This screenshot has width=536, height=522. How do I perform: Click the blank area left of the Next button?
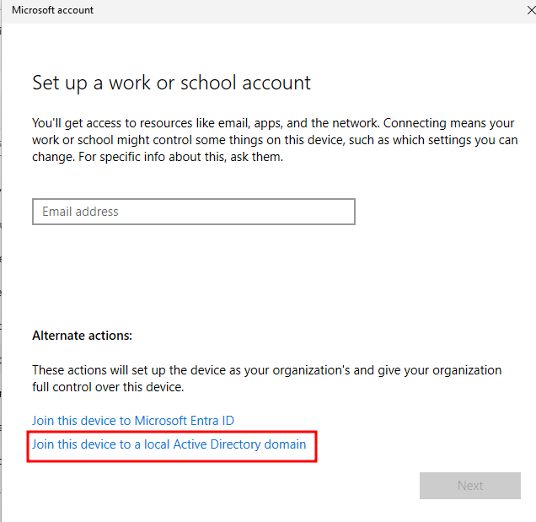click(x=253, y=486)
